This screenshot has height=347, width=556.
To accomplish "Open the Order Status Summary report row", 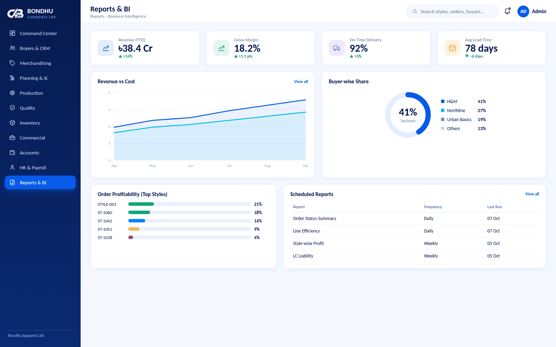I will (x=415, y=219).
